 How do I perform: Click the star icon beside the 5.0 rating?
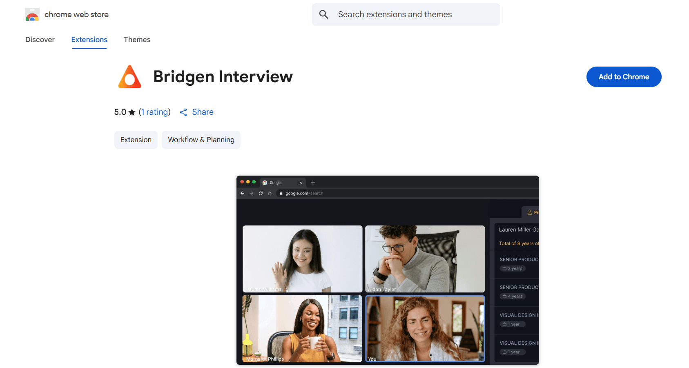132,112
